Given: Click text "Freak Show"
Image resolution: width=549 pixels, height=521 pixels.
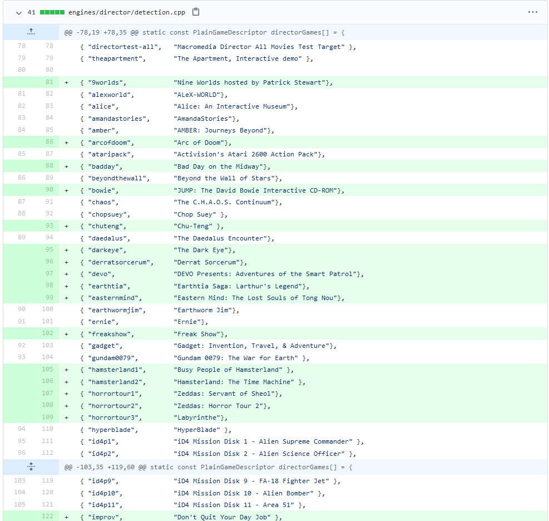Looking at the screenshot, I should (197, 335).
